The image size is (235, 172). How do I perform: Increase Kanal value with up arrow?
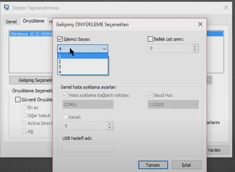click(110, 124)
